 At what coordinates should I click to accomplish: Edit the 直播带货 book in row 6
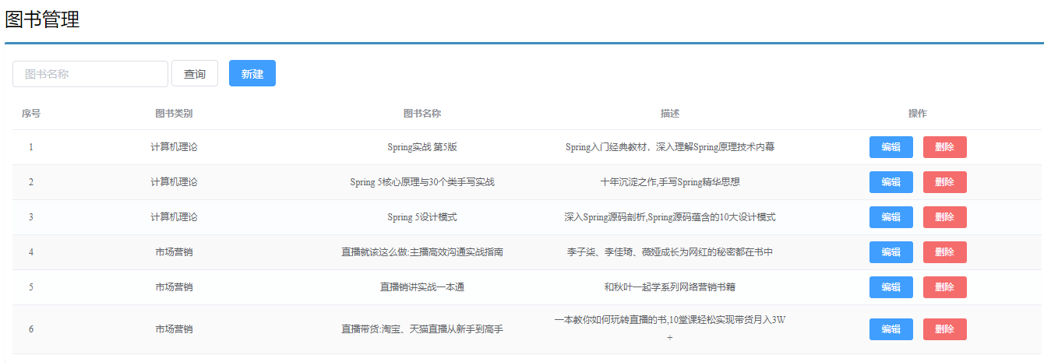point(891,329)
